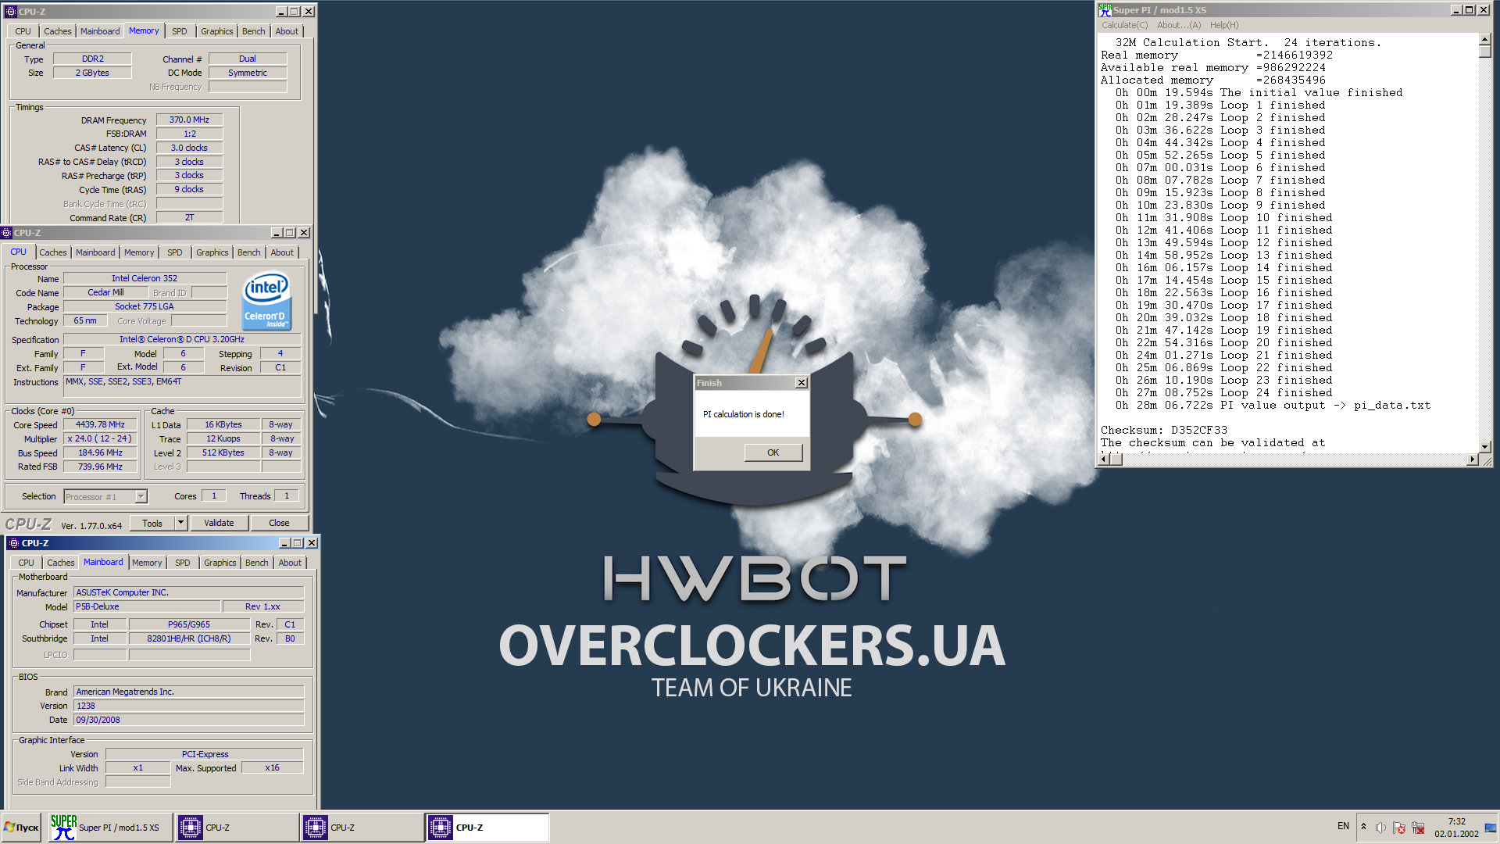Open the Help(H) menu in Super PI
The image size is (1500, 844).
coord(1224,25)
